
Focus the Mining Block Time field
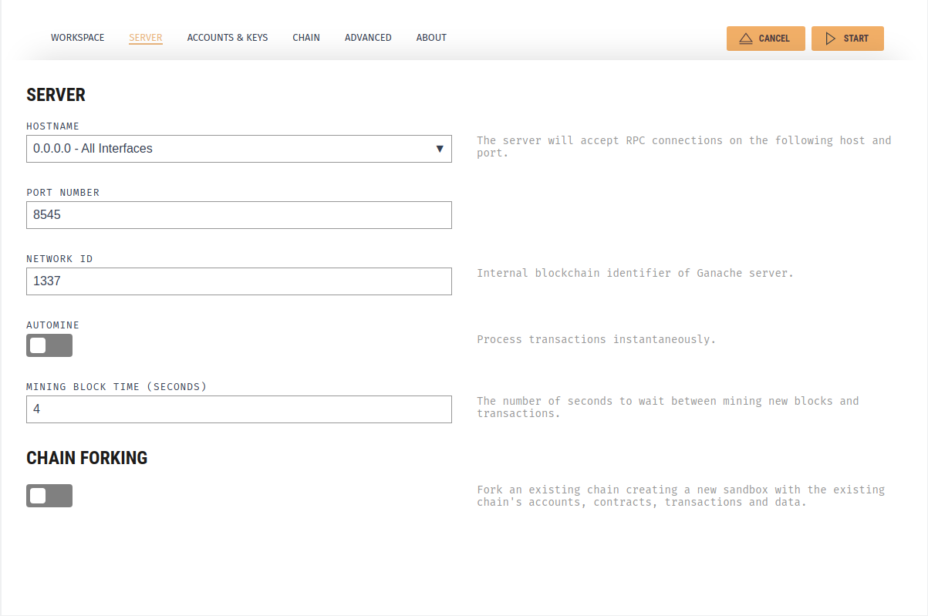click(239, 409)
